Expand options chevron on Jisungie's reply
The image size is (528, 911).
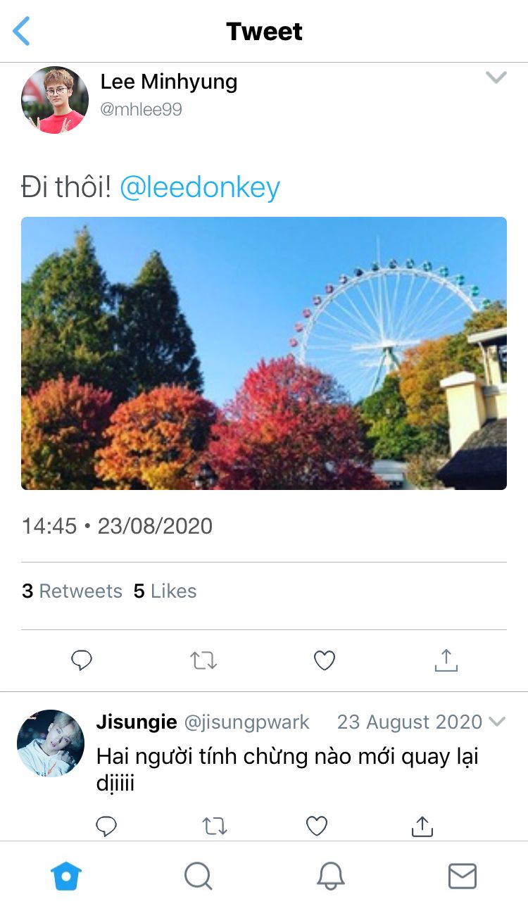497,722
